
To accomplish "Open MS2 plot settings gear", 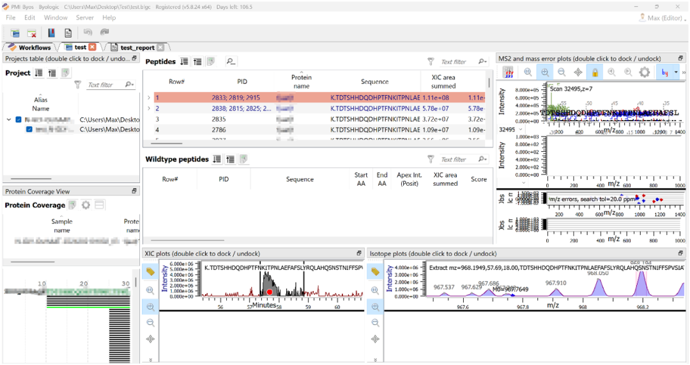I will pos(645,73).
